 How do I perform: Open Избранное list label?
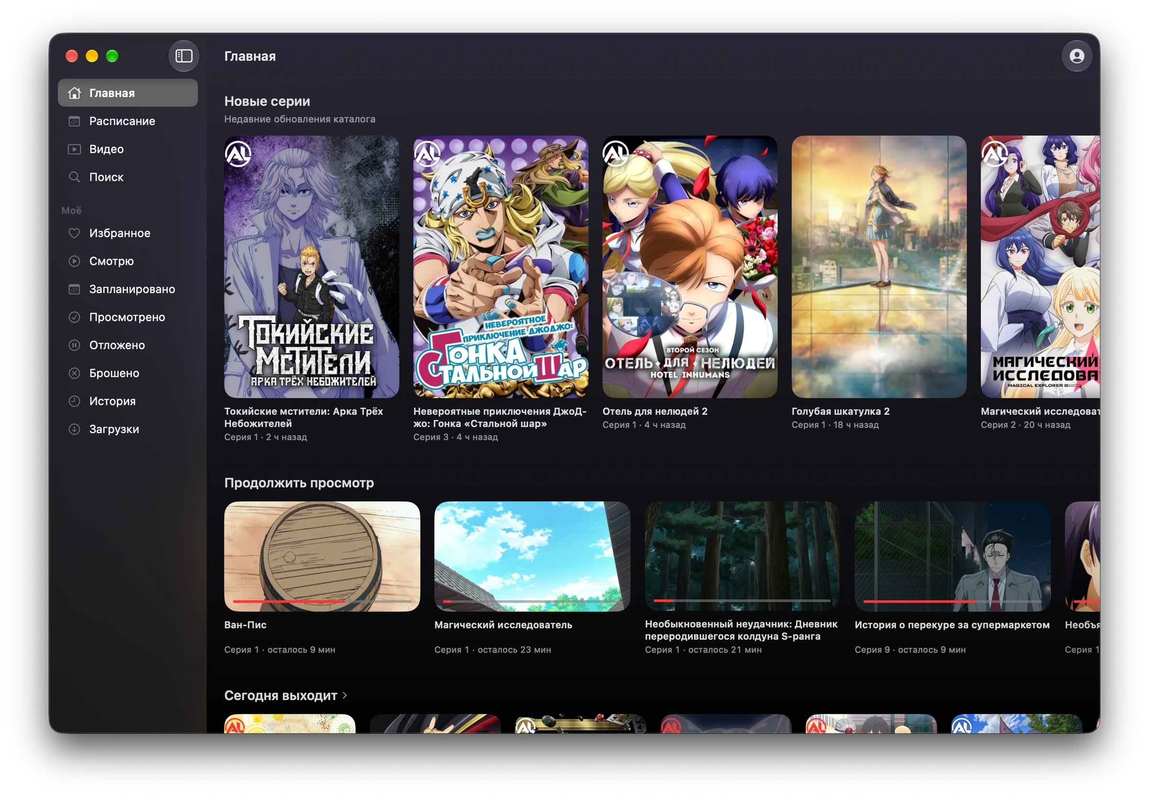pos(120,233)
